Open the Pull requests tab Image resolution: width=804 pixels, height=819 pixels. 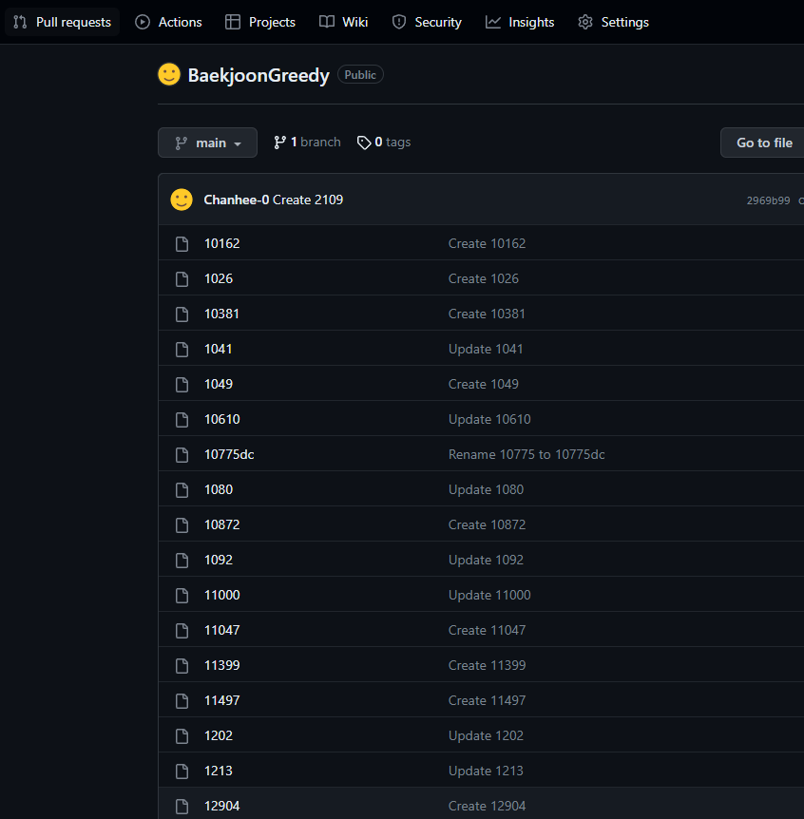pyautogui.click(x=63, y=22)
